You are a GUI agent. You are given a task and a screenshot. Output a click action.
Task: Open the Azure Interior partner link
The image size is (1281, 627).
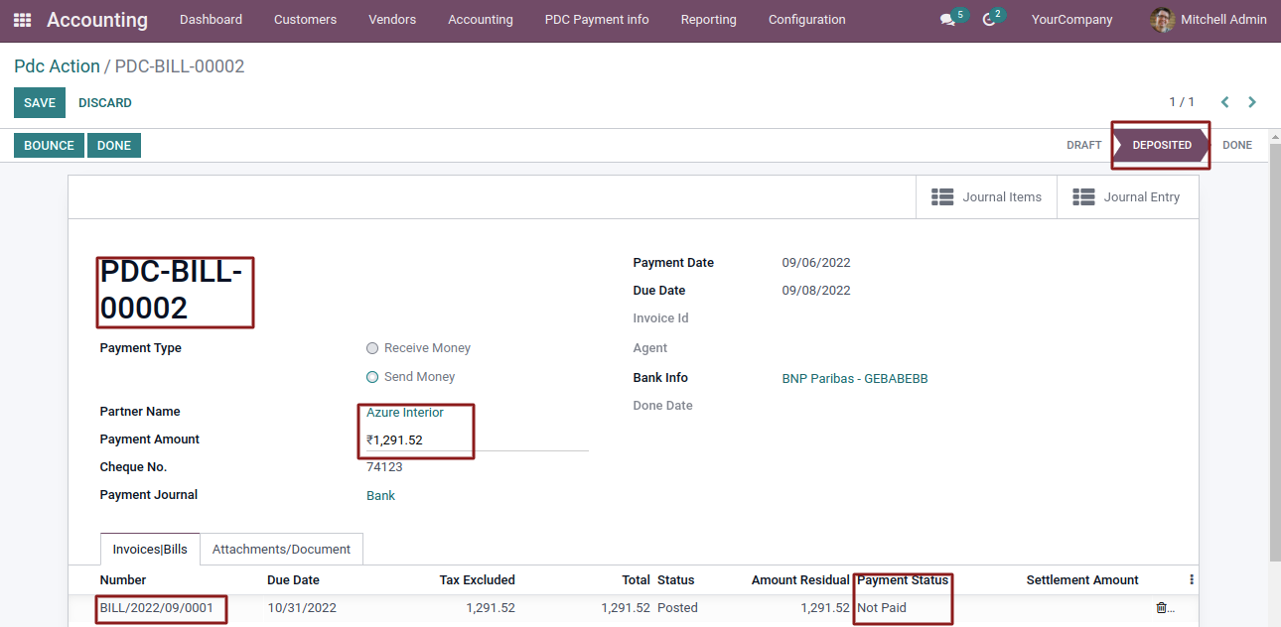(x=405, y=412)
